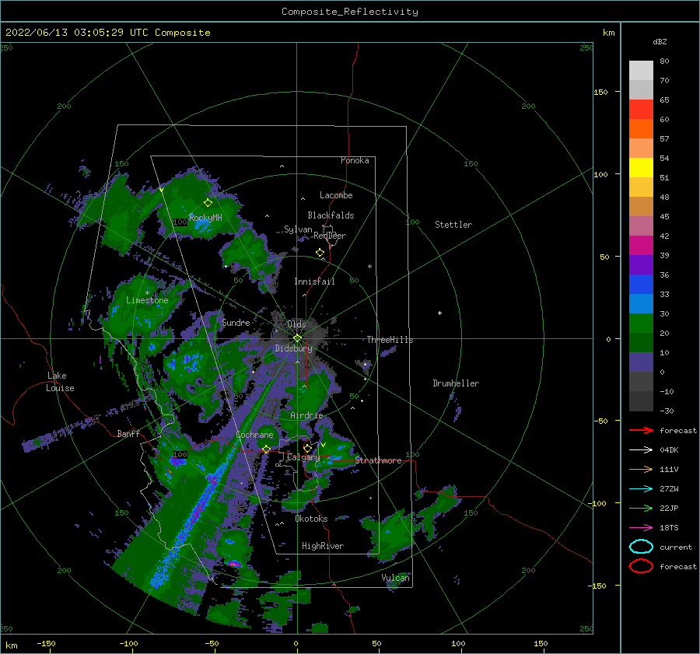Click the cyan 27ZW arrow legend icon

(641, 489)
